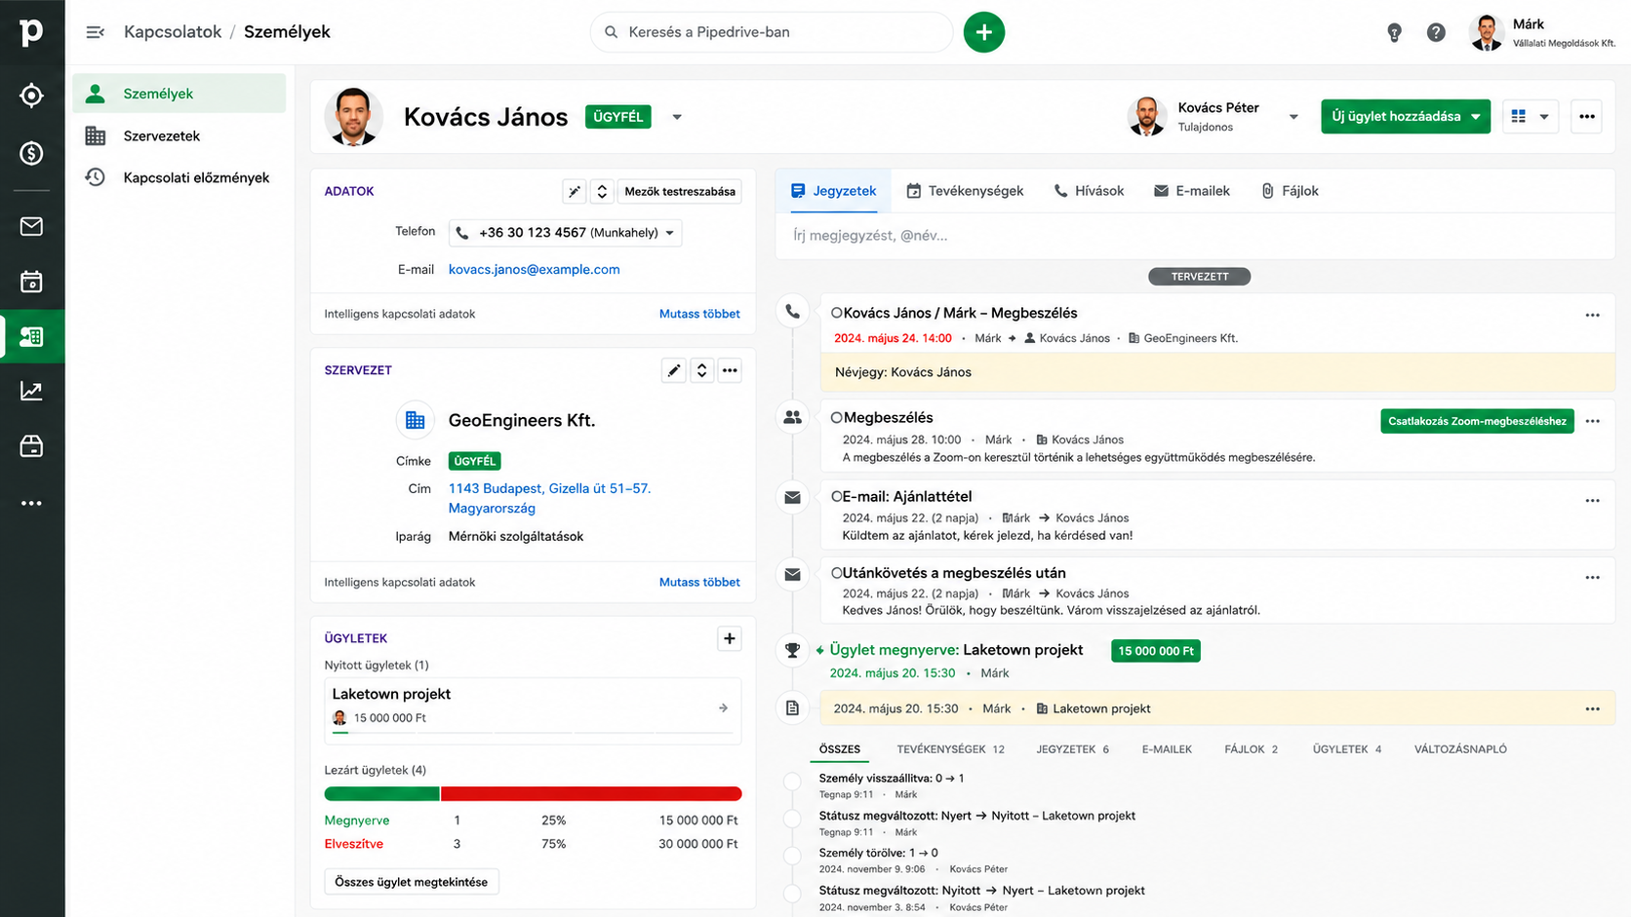Switch to Jegyzetek tab
1631x917 pixels.
[834, 191]
